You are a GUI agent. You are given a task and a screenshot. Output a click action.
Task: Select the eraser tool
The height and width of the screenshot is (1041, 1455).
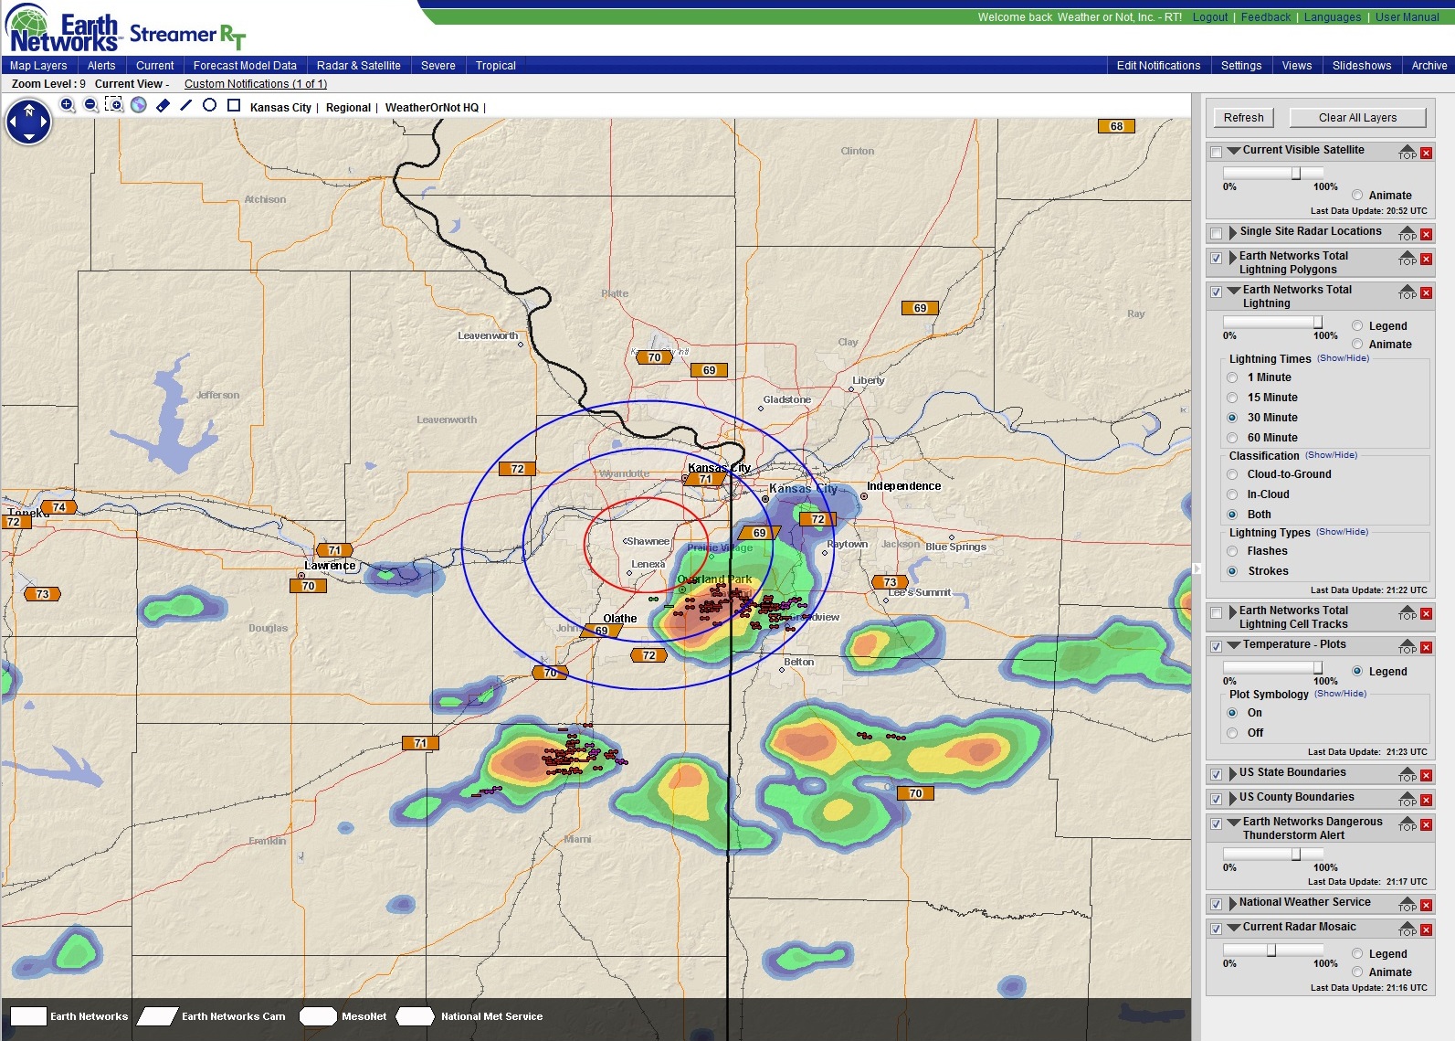[163, 105]
